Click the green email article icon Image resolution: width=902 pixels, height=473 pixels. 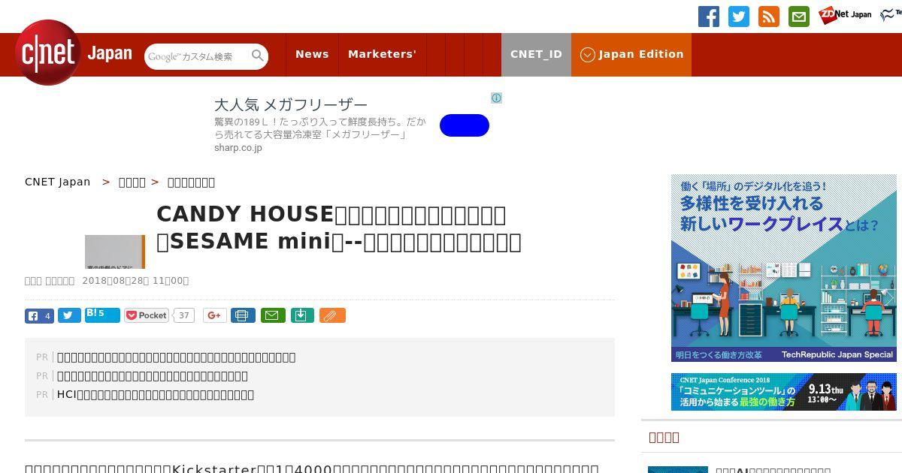(x=273, y=315)
